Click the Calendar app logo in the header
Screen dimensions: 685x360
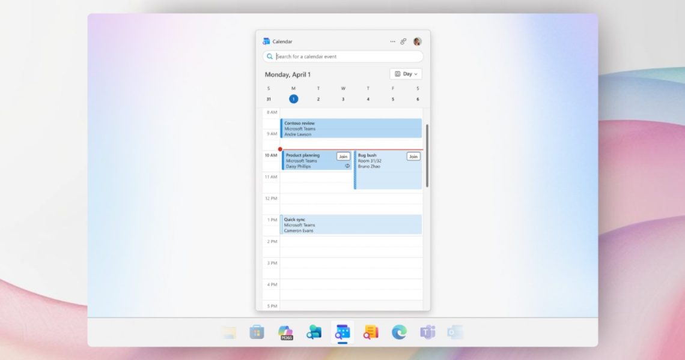point(266,41)
